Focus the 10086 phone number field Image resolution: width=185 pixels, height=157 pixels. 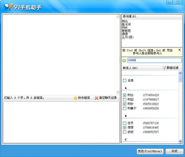pyautogui.click(x=154, y=60)
